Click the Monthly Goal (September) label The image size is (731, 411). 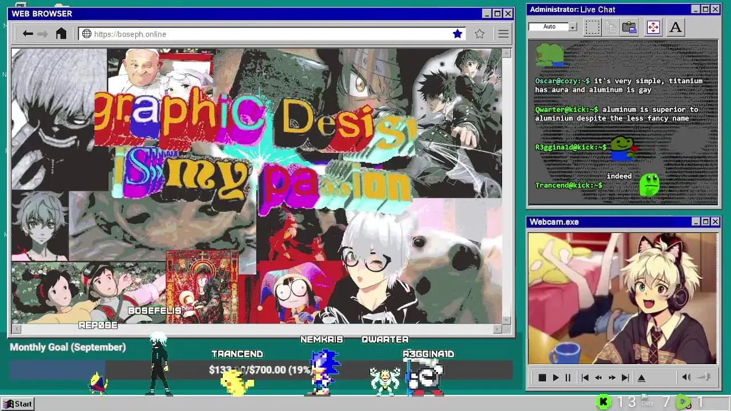click(x=67, y=347)
